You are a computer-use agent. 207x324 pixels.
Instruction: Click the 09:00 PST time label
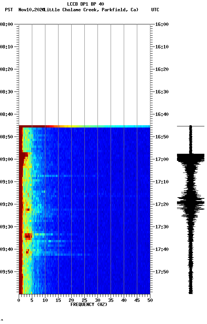tap(6, 159)
